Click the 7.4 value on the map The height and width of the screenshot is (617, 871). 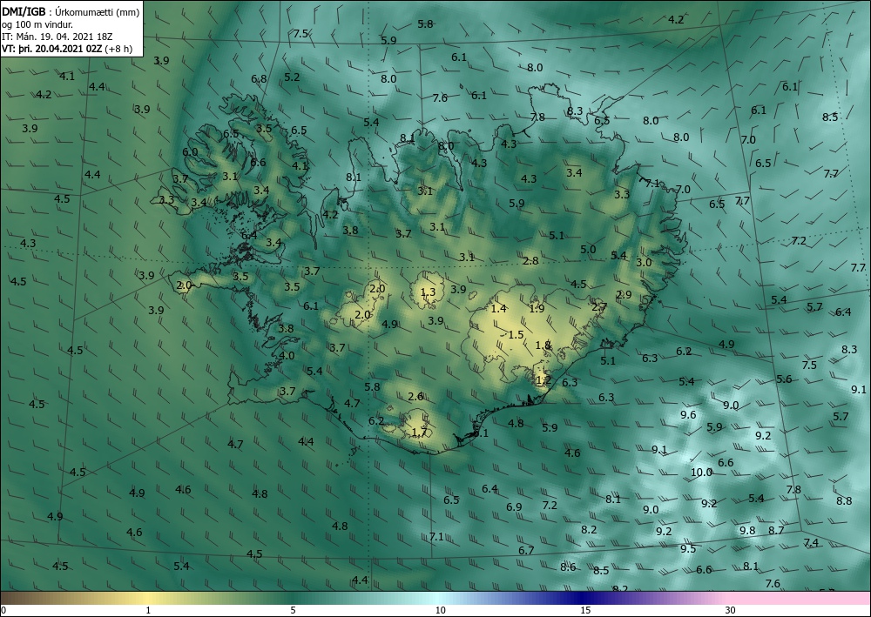pyautogui.click(x=810, y=543)
